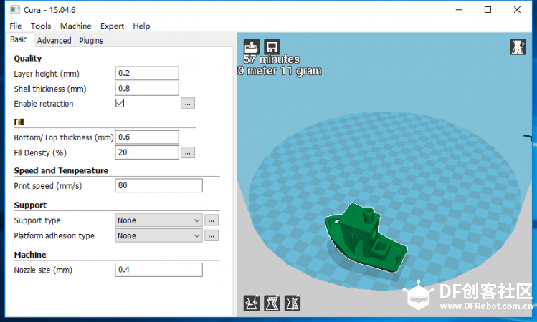Image resolution: width=537 pixels, height=322 pixels.
Task: Click the 'Machine' section heading
Action: click(30, 255)
